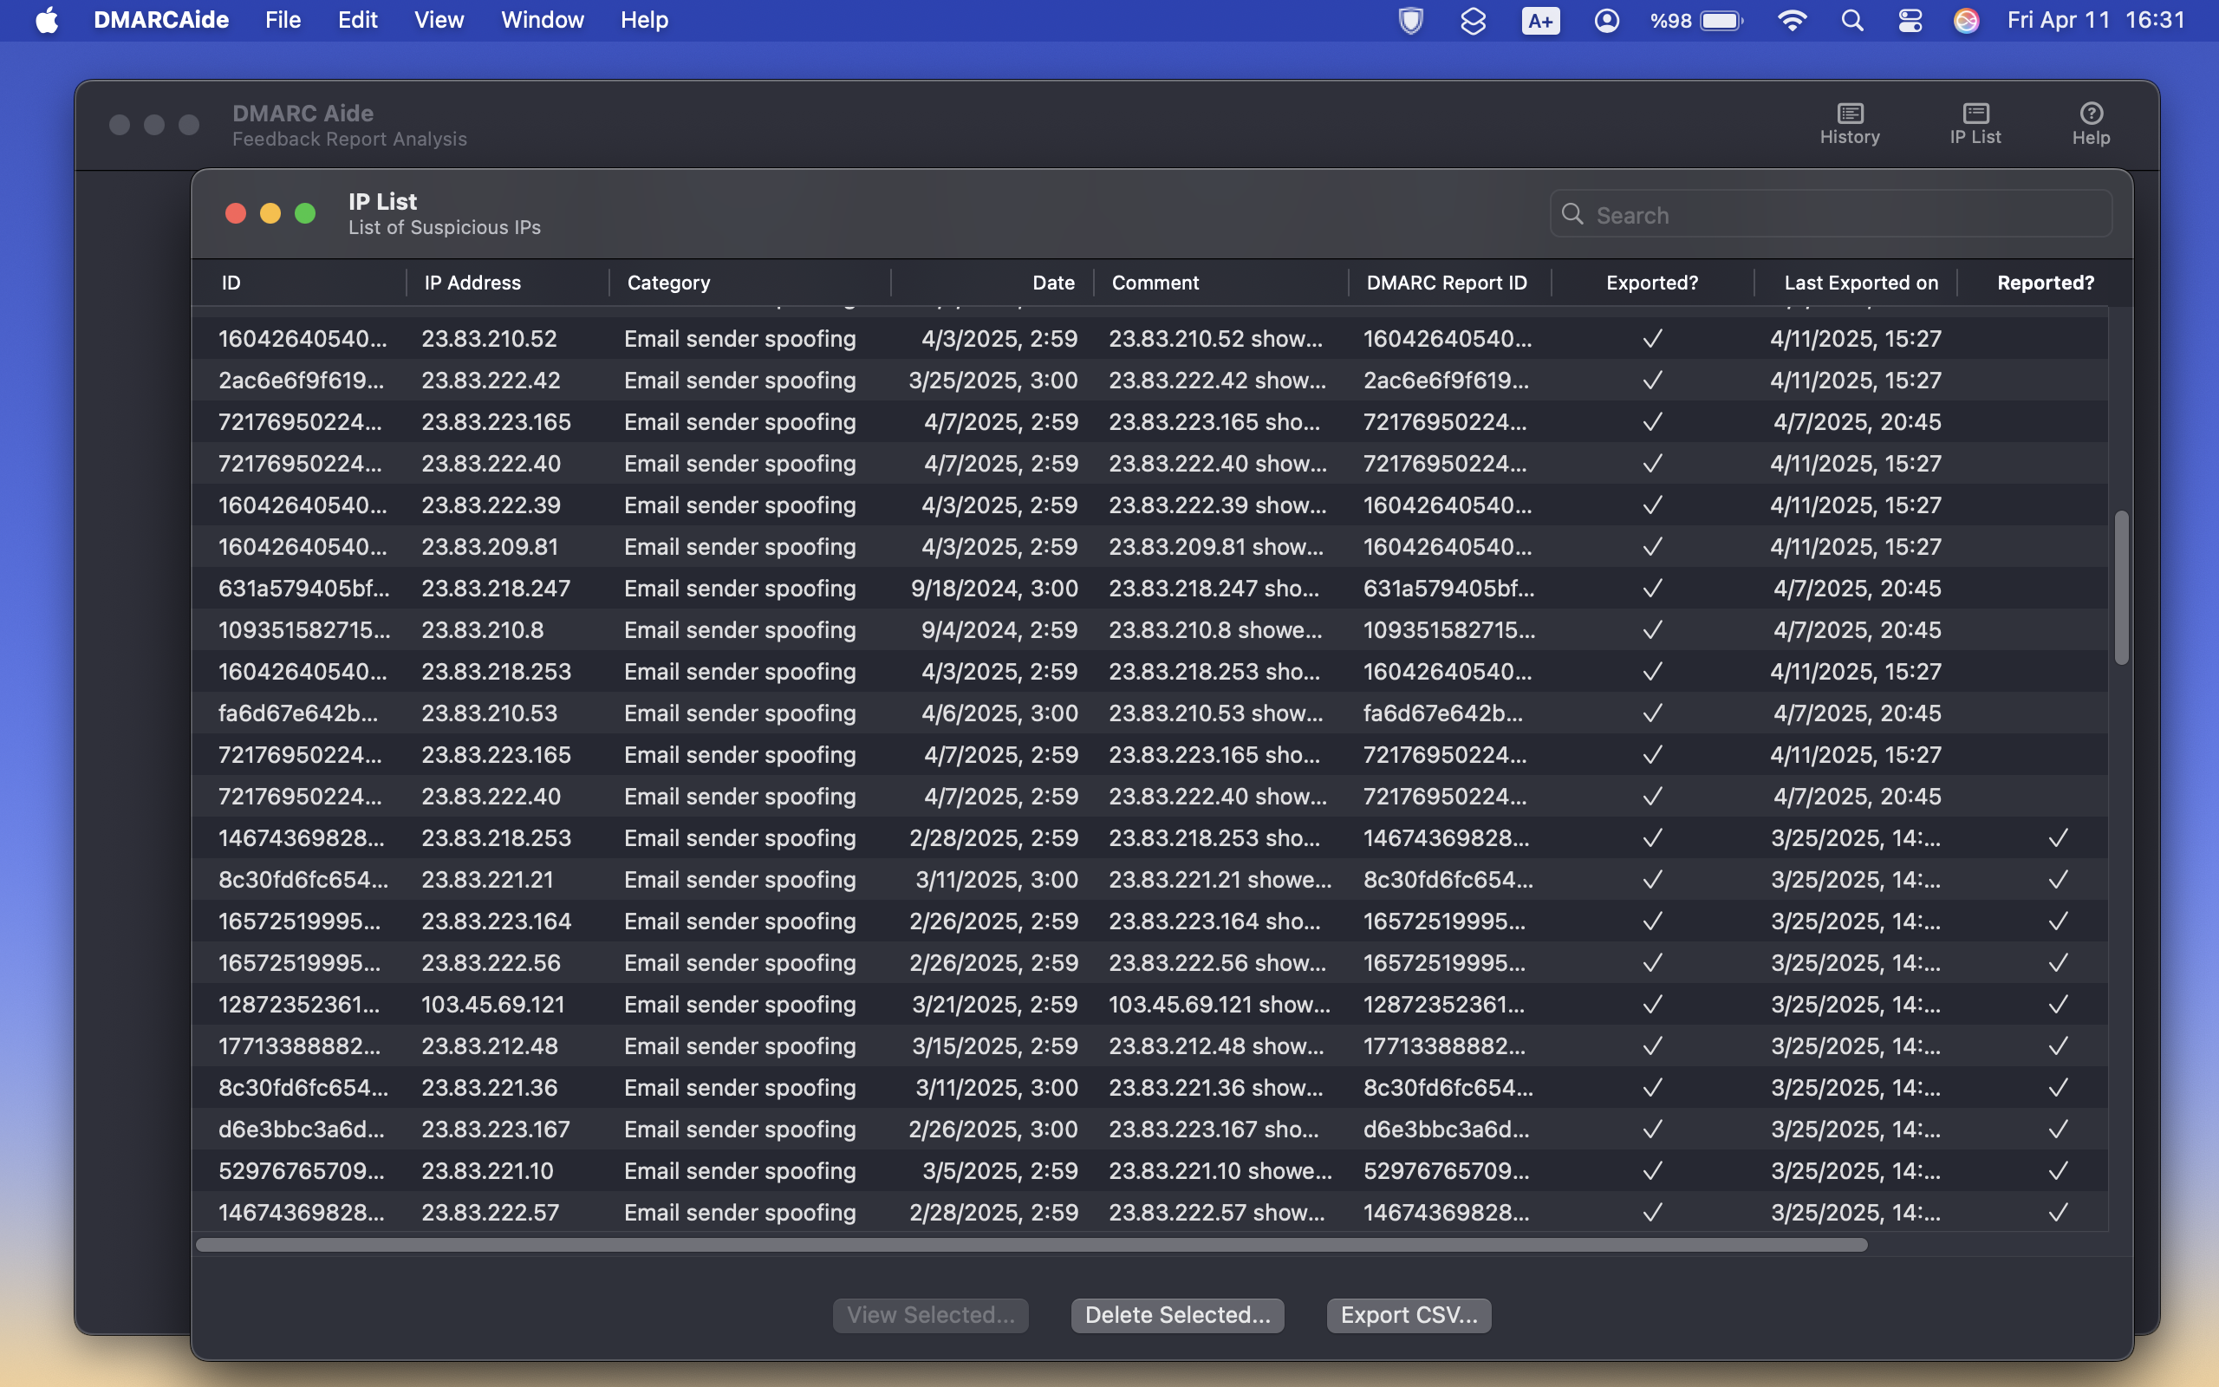Click the shield icon in menu bar
Screen dimensions: 2219x1387
(x=1410, y=20)
